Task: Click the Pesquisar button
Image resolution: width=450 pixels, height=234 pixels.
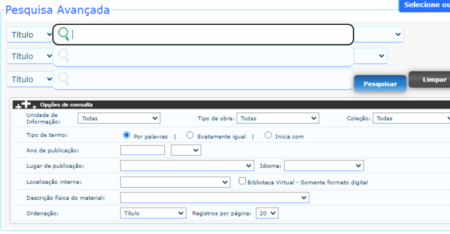Action: pos(380,84)
